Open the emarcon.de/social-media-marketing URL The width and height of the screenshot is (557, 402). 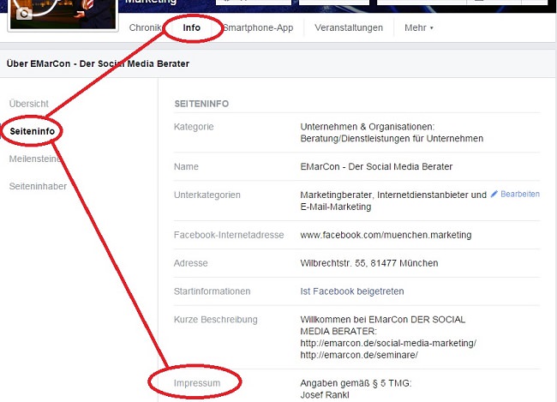(x=388, y=344)
